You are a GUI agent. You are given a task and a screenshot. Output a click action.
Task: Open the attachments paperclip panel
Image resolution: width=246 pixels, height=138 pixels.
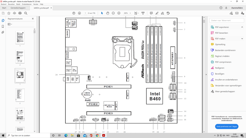(x=3, y=33)
